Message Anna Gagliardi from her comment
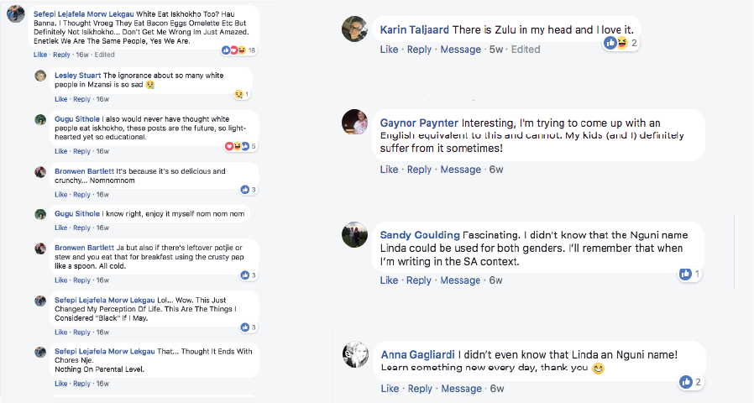The image size is (754, 403). pyautogui.click(x=461, y=389)
